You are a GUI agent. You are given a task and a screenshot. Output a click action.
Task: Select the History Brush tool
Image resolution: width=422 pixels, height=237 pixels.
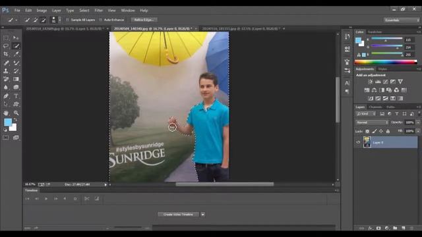(x=16, y=71)
